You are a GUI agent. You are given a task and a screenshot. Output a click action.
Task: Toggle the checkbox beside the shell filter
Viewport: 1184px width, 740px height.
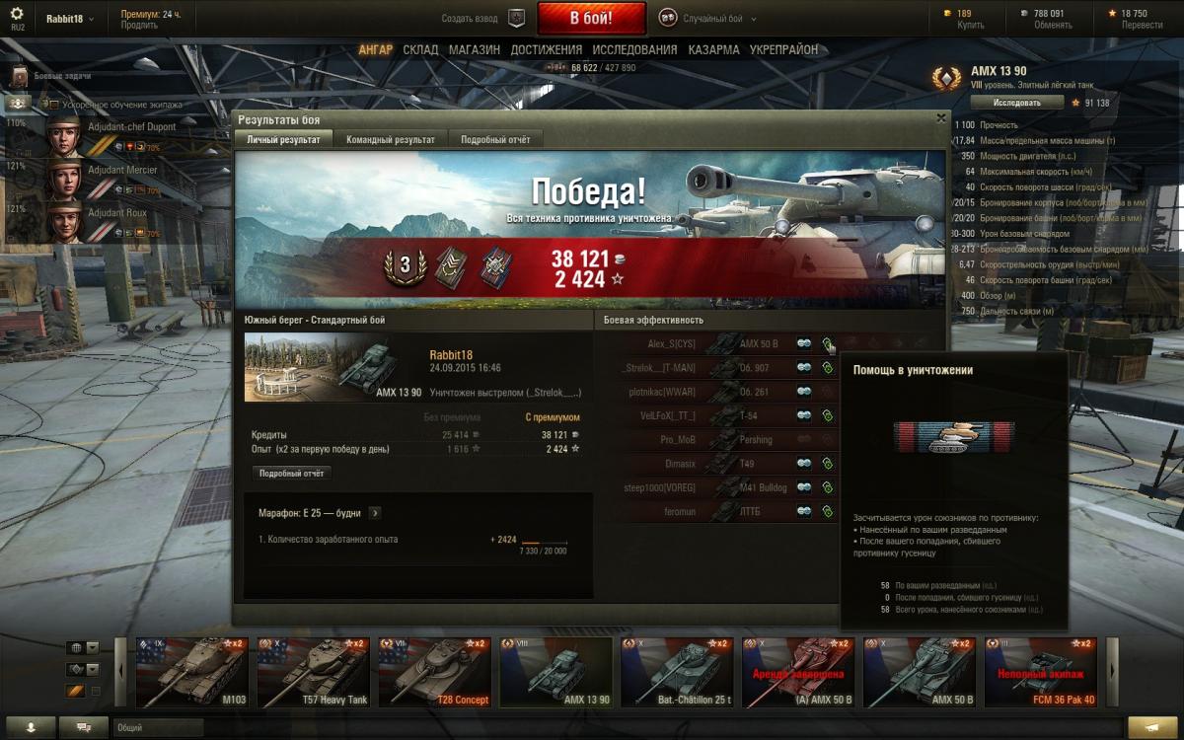click(x=96, y=691)
